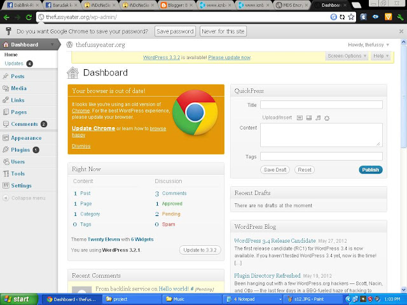Click Add an Image upload icon

pyautogui.click(x=300, y=118)
